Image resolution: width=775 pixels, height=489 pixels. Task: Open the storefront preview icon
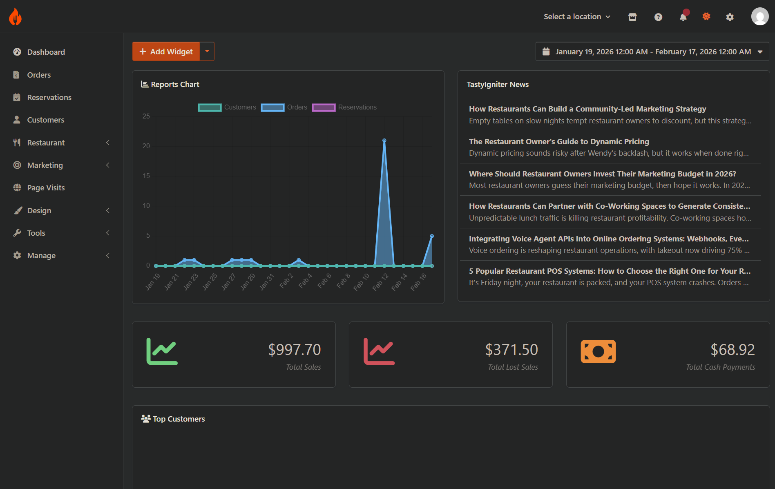point(632,17)
